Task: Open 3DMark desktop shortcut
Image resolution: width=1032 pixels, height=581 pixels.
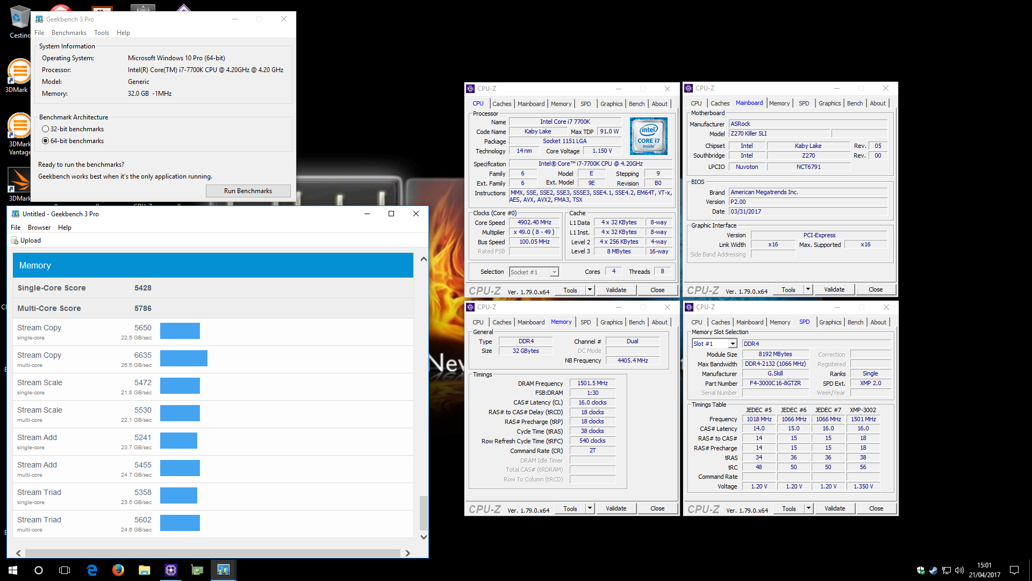Action: pos(19,75)
